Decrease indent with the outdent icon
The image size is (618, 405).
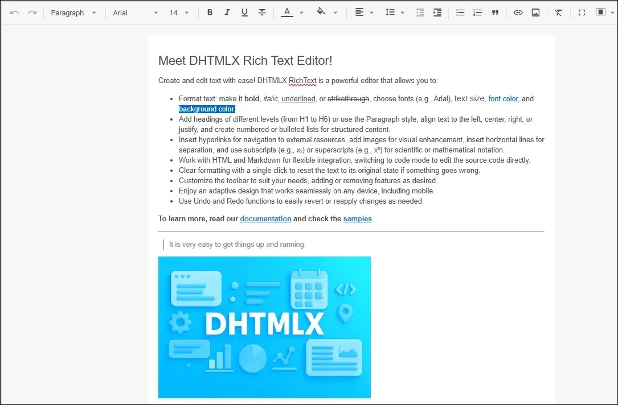(420, 13)
